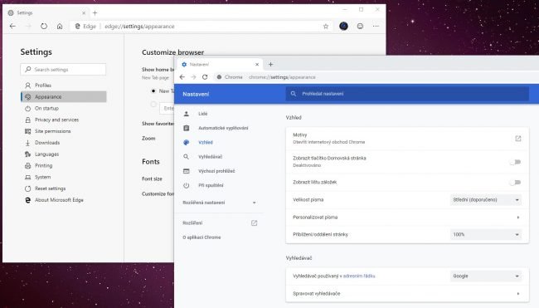Reload the page in Edge window
This screenshot has height=308, width=539.
tap(44, 27)
